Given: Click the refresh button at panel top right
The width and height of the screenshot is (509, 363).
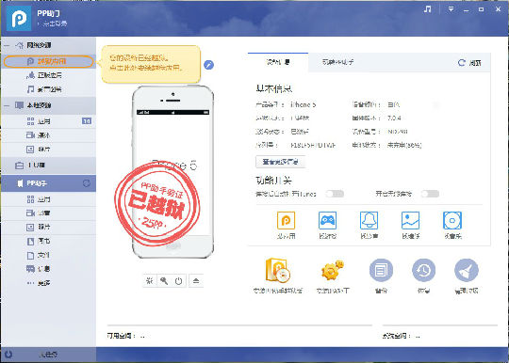Looking at the screenshot, I should pyautogui.click(x=469, y=63).
